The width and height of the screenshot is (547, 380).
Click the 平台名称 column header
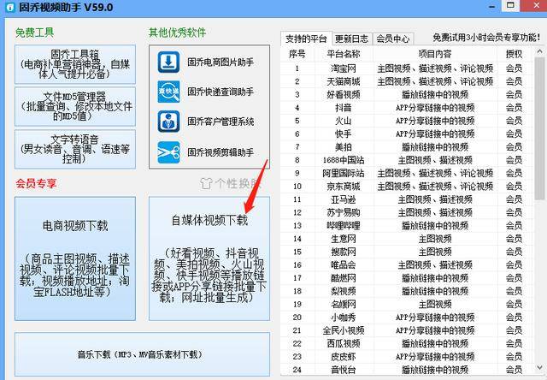(344, 54)
